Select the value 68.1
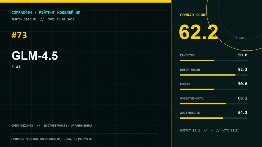 pyautogui.click(x=243, y=98)
